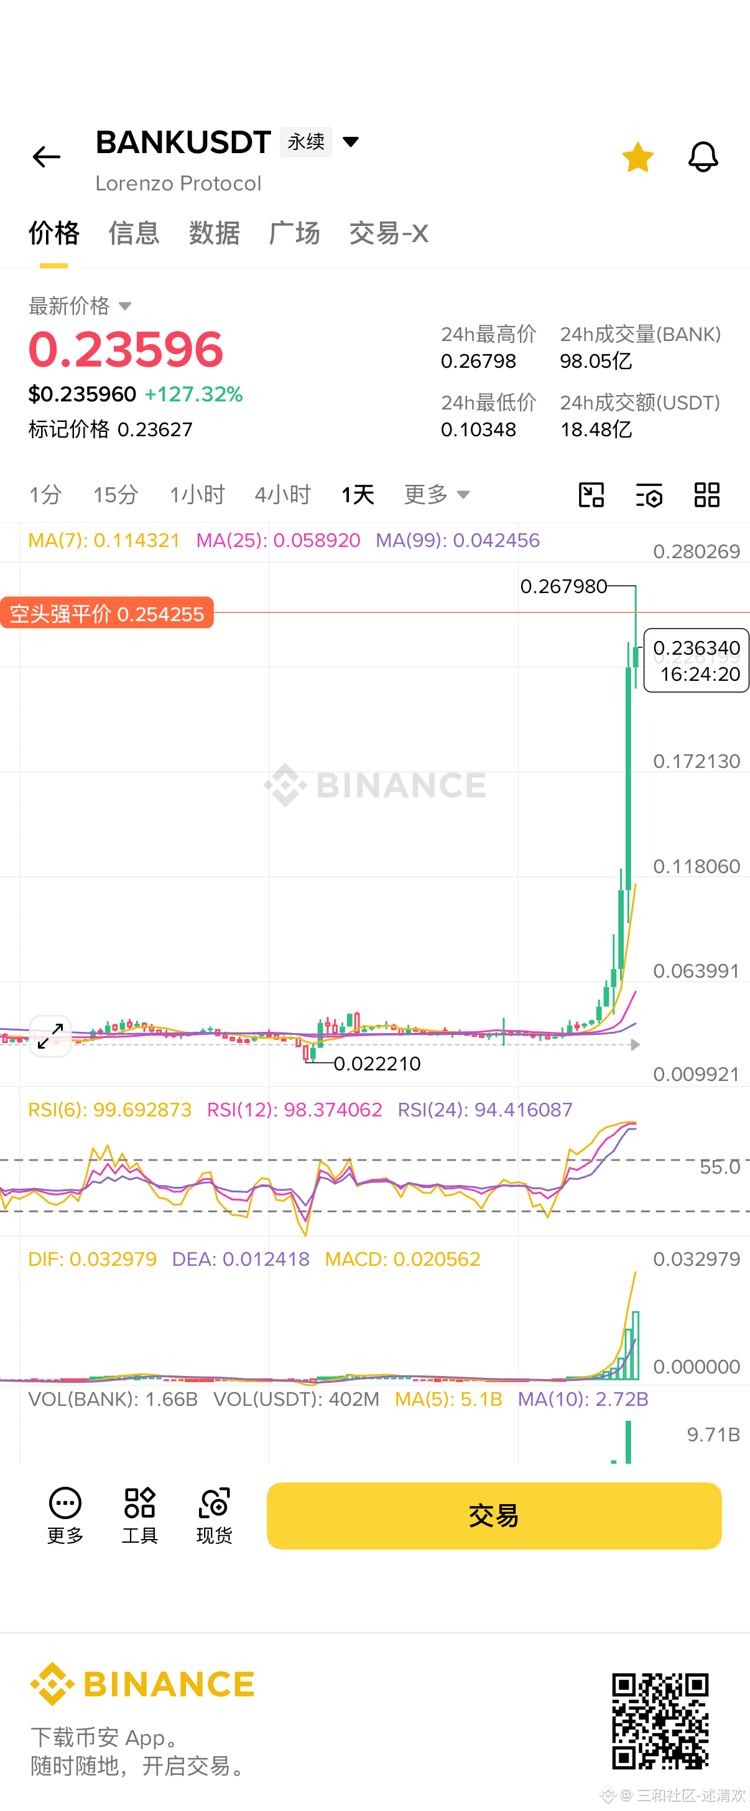Tap the DIF: 0.032979 label
This screenshot has width=750, height=1811.
pyautogui.click(x=92, y=1258)
